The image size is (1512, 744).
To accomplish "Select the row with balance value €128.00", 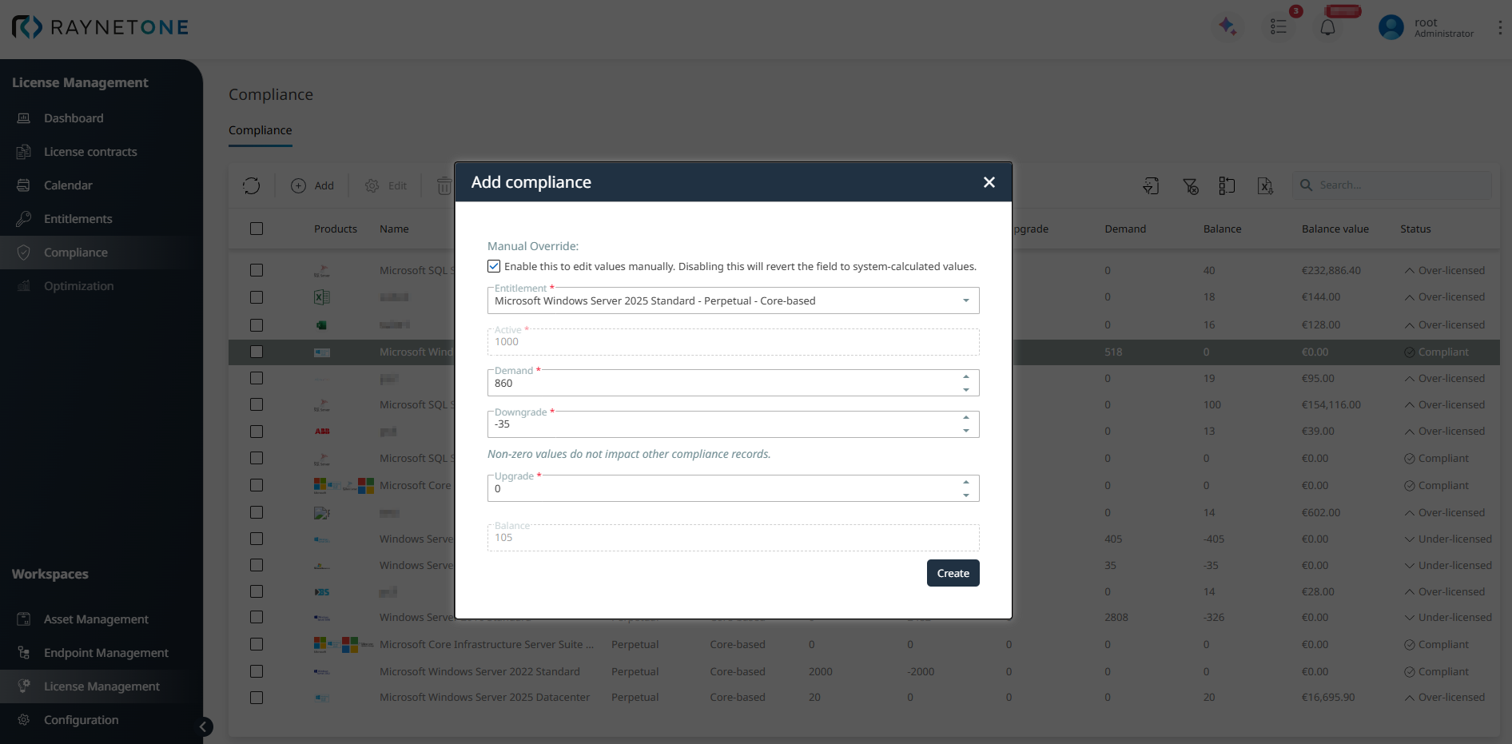I will 257,325.
